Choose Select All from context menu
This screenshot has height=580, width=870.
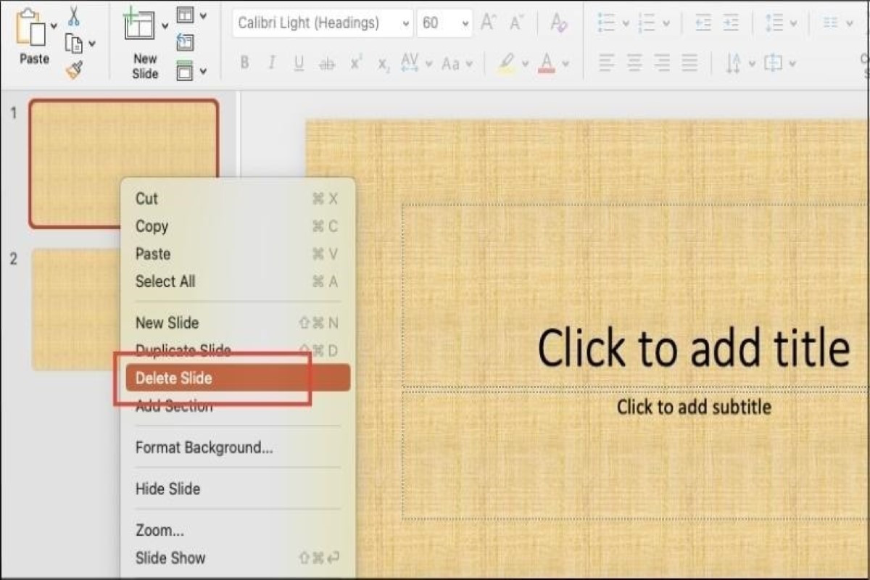pyautogui.click(x=238, y=281)
